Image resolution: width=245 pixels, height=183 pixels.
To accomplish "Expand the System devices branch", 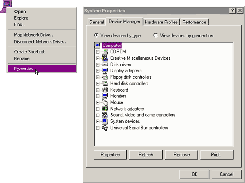I will (98, 121).
